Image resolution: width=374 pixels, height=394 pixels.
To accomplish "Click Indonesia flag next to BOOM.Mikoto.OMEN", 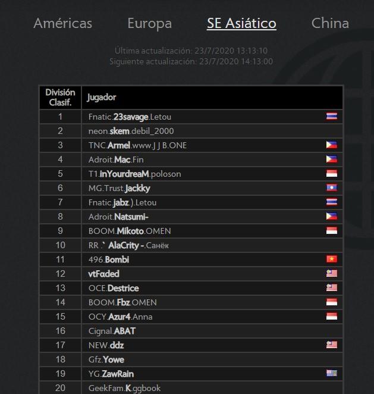I will 332,230.
